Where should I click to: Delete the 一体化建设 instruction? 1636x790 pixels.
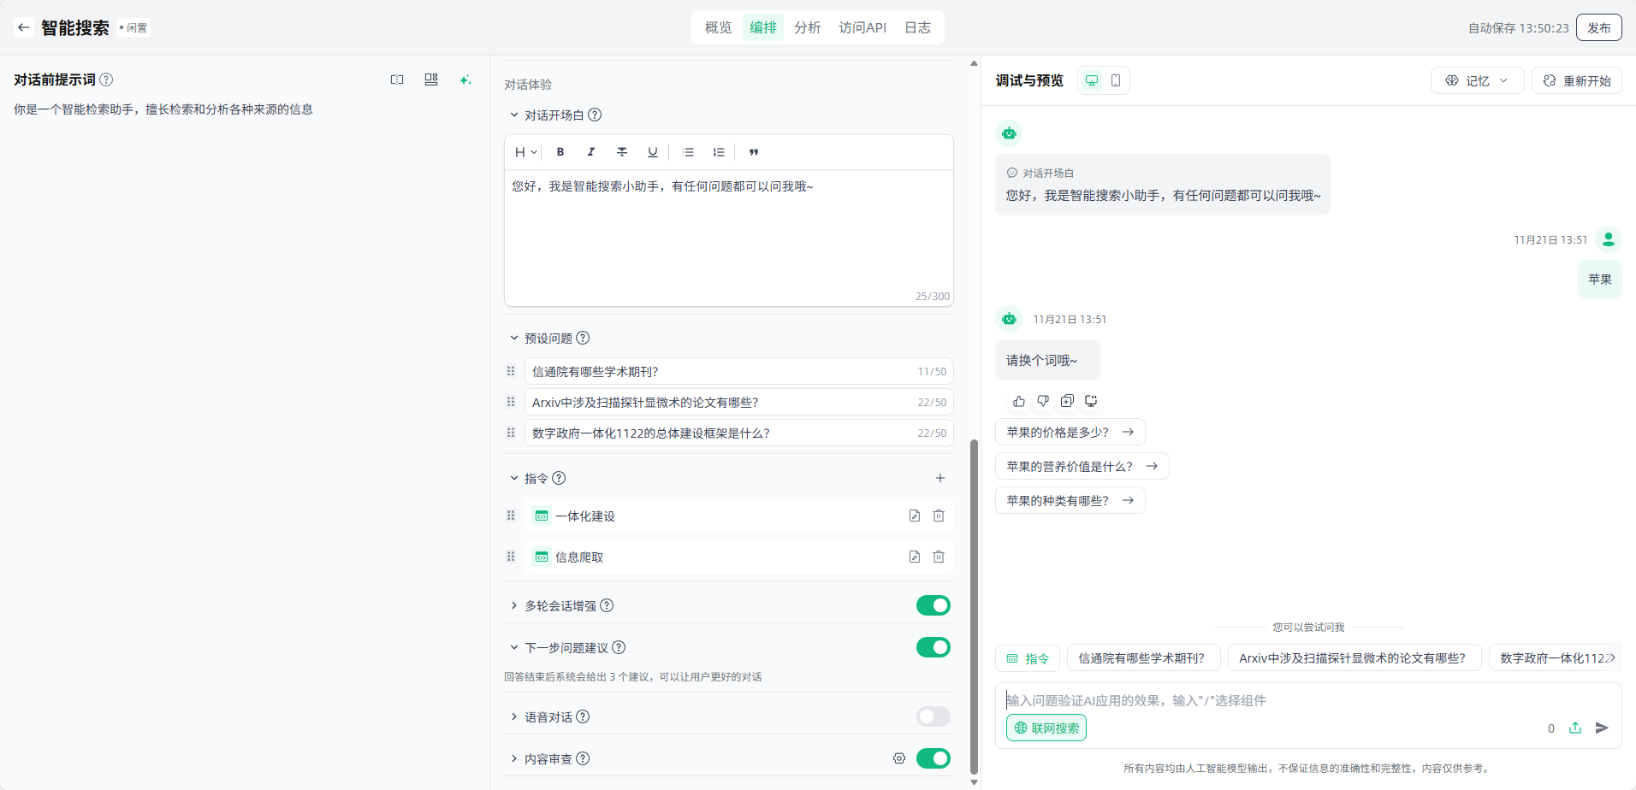[x=939, y=516]
